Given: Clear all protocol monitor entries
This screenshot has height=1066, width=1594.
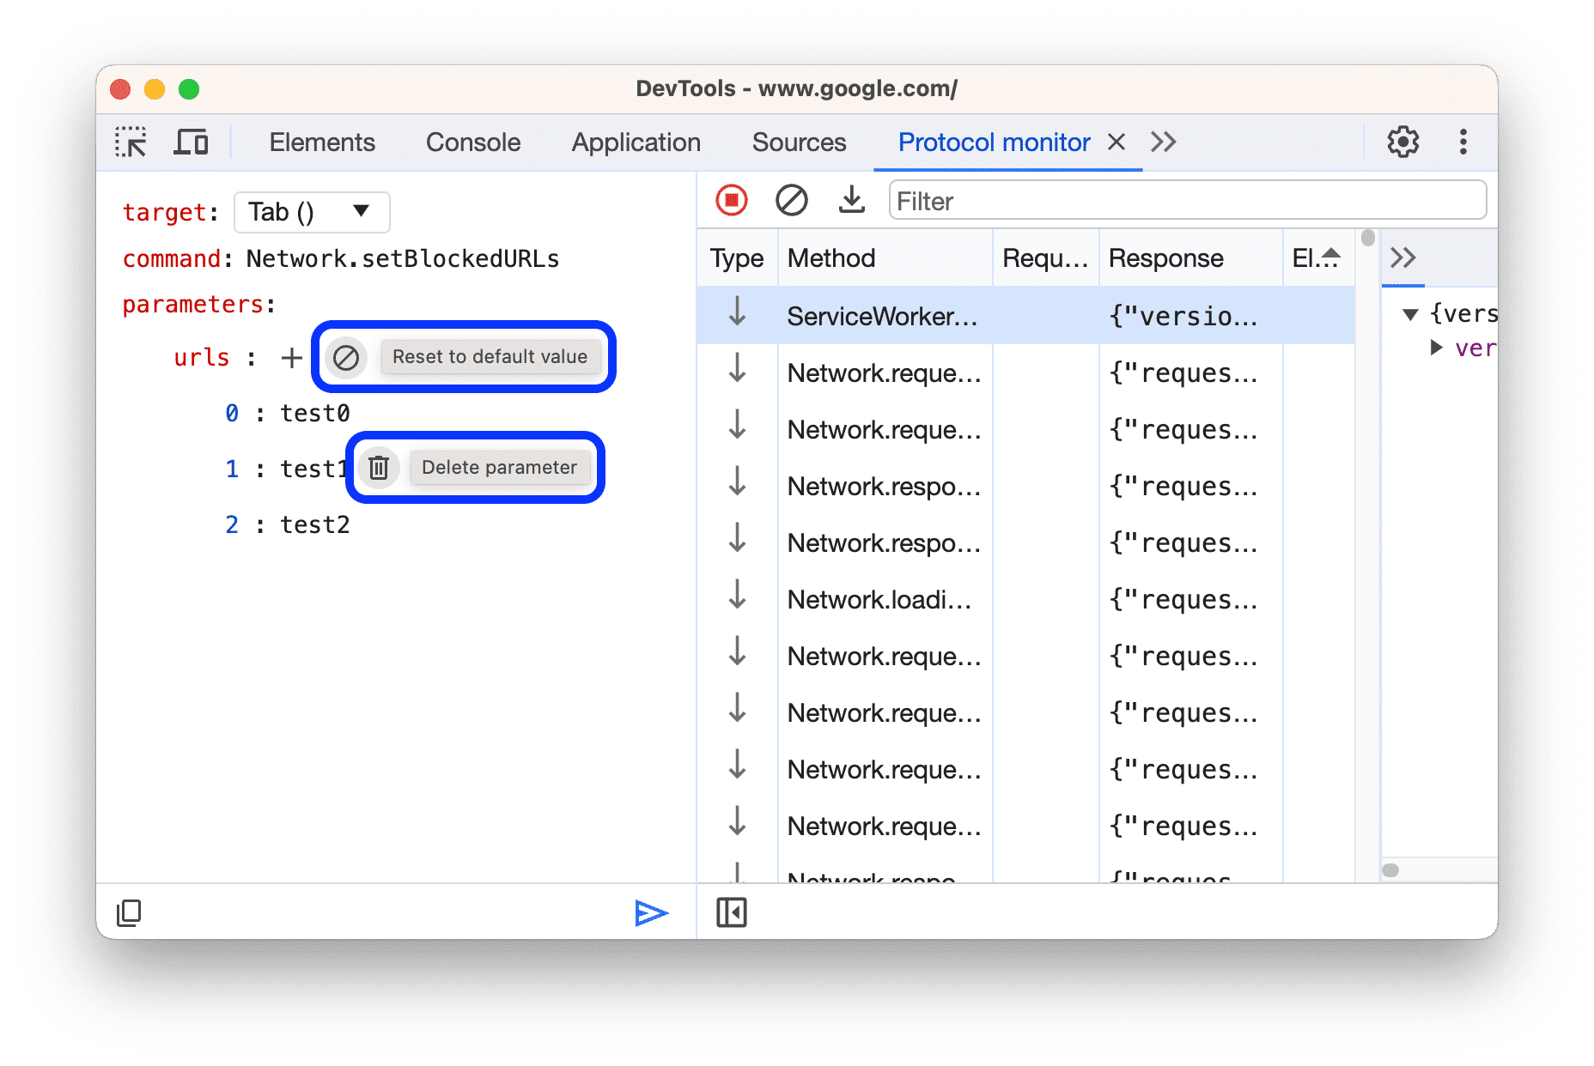Looking at the screenshot, I should 792,200.
